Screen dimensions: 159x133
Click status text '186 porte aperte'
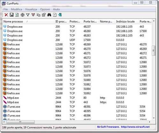coord(12,127)
